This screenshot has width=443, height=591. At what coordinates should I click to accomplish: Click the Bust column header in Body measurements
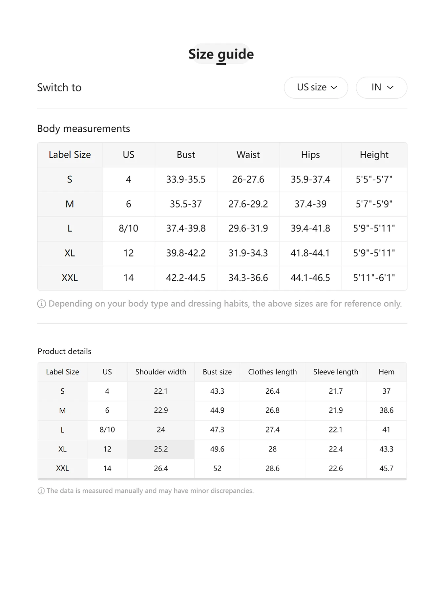coord(186,155)
